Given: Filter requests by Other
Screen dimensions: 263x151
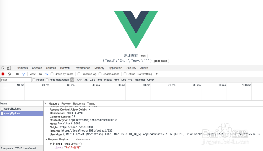Looking at the screenshot, I should pyautogui.click(x=150, y=80).
